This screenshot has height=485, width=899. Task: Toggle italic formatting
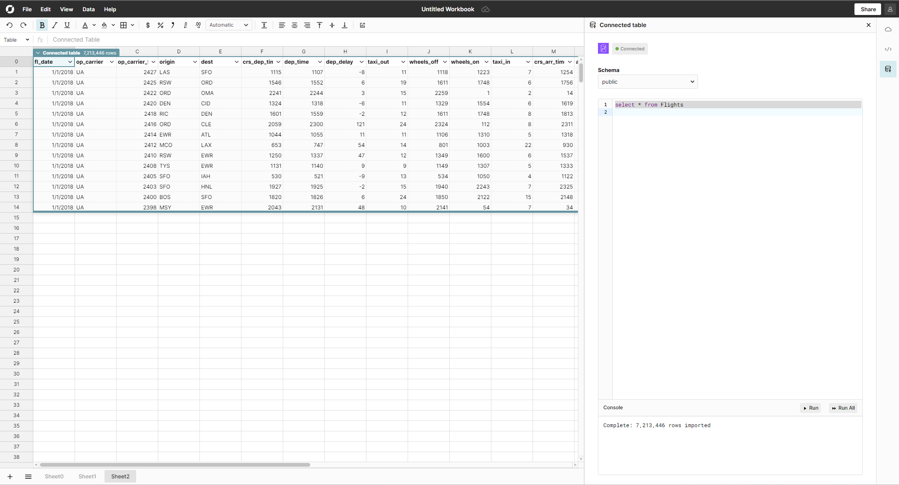tap(55, 25)
